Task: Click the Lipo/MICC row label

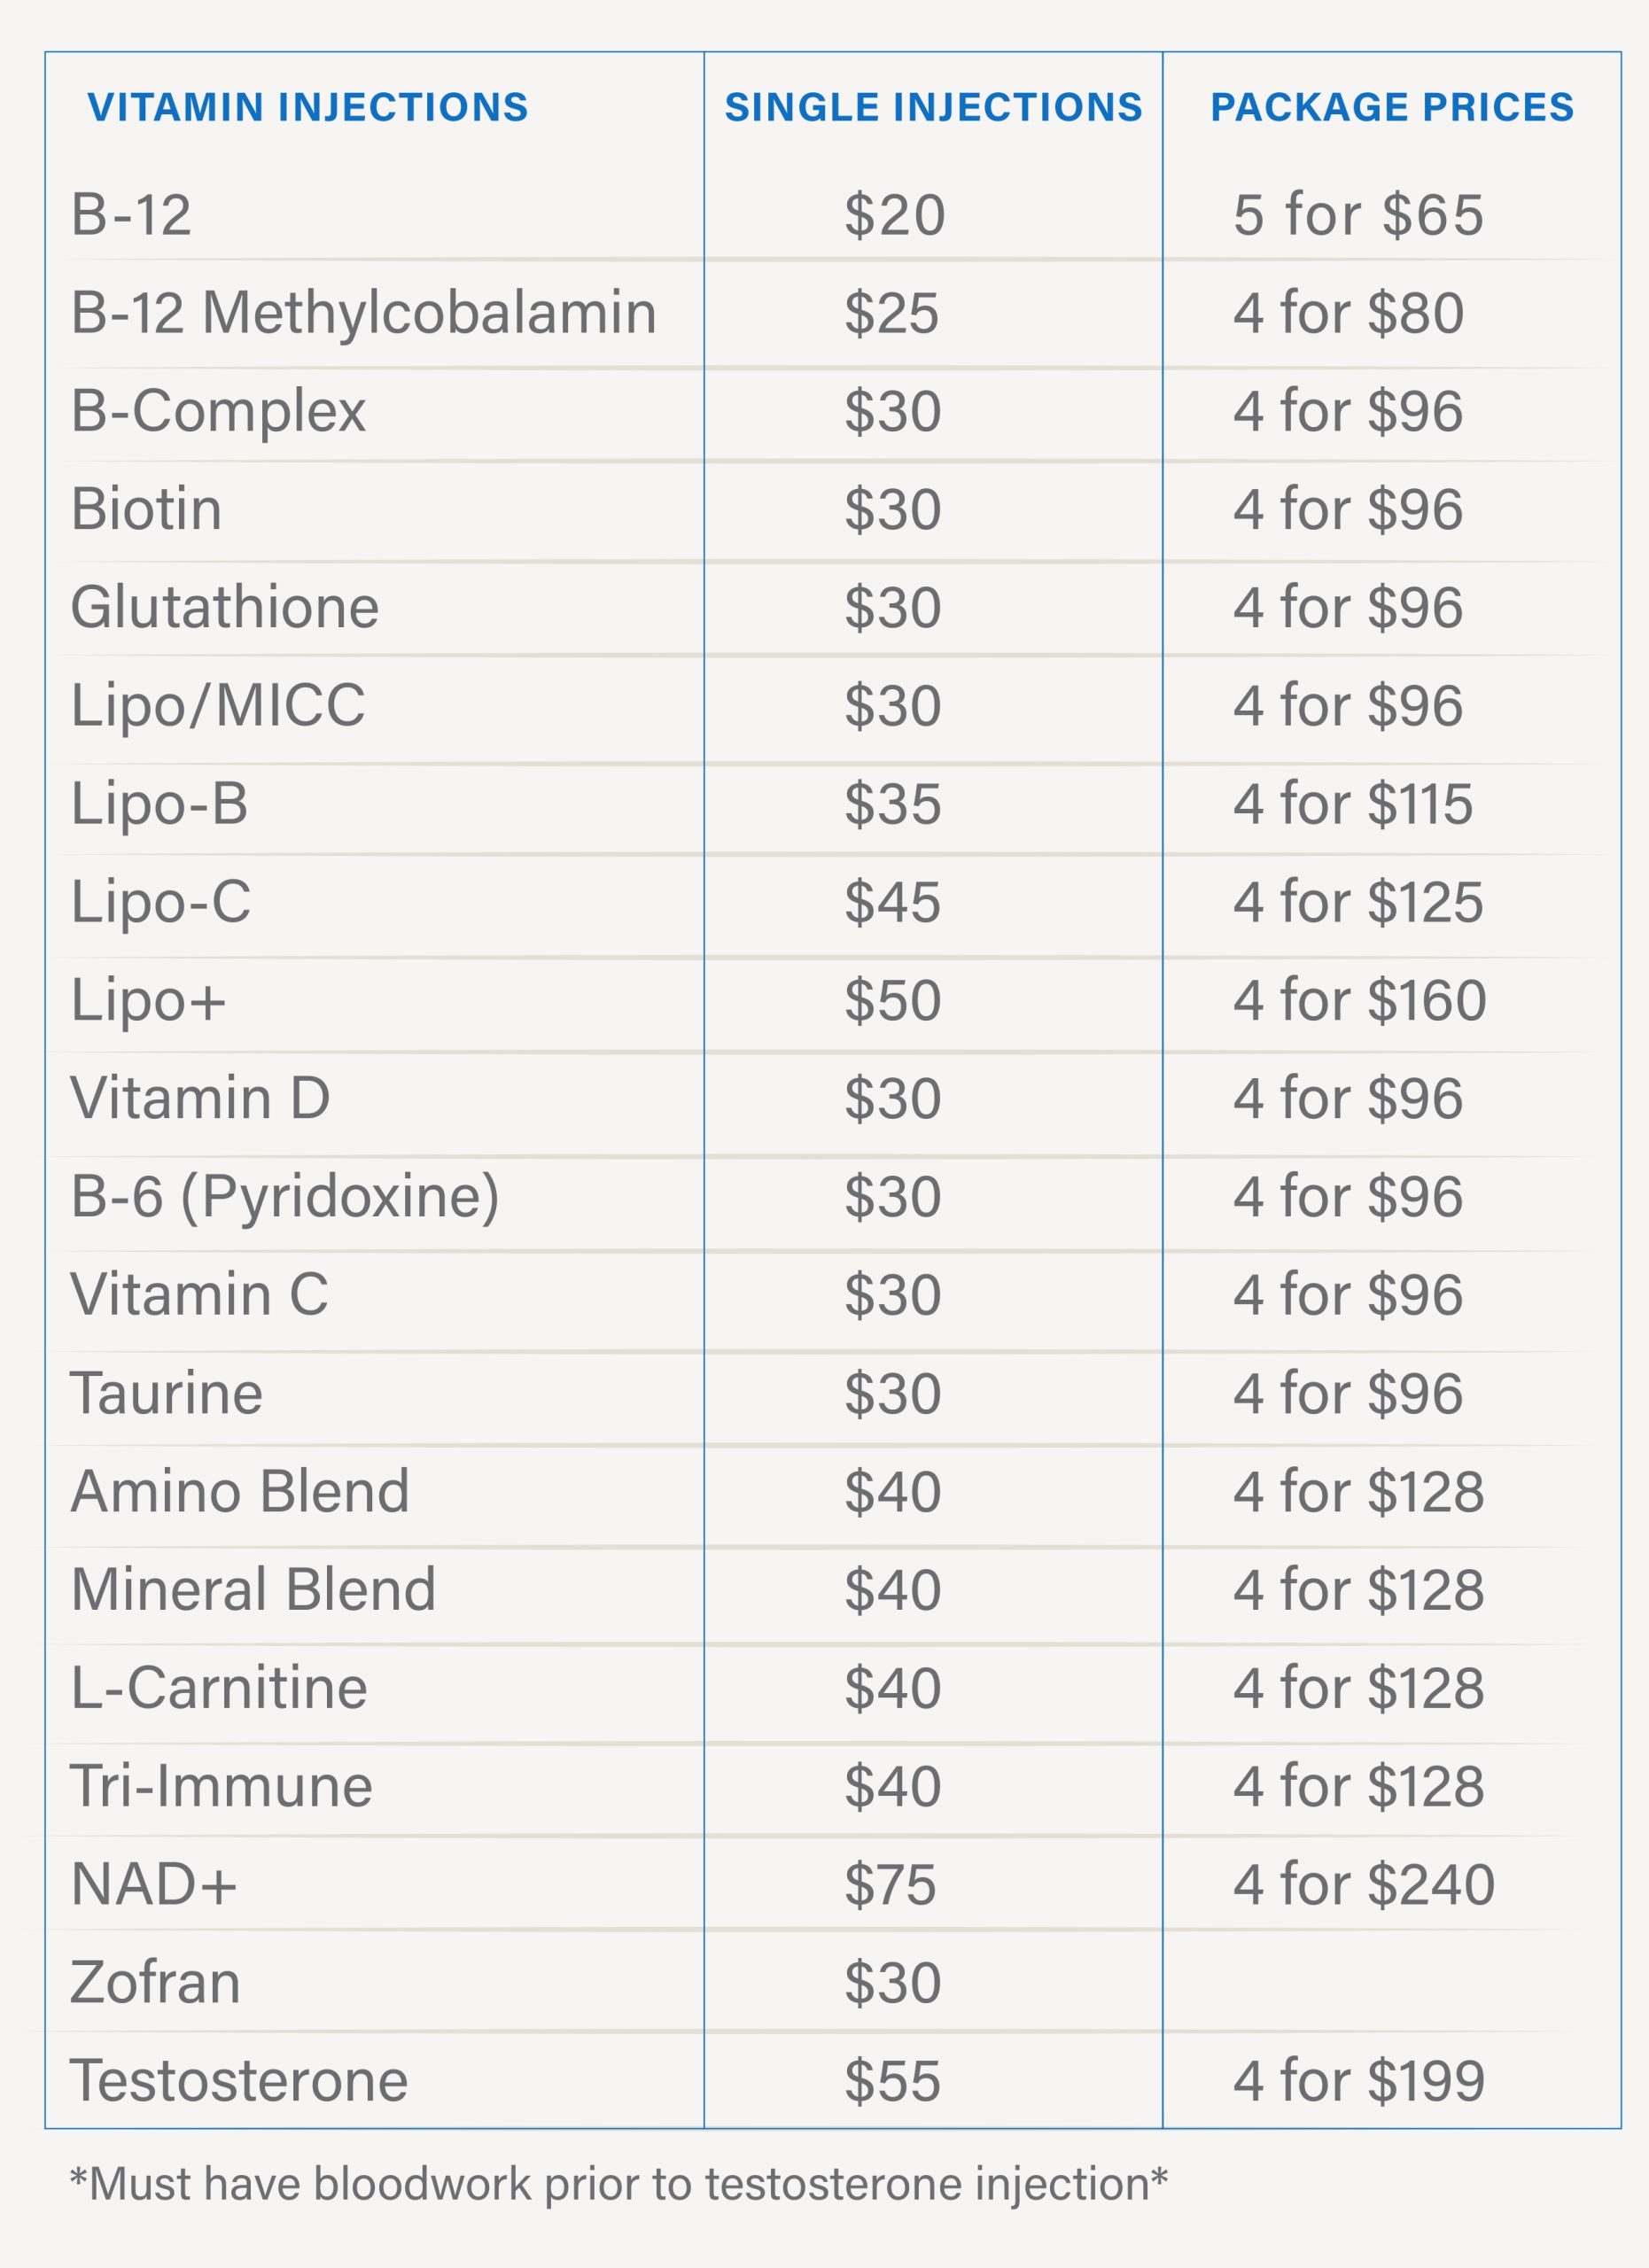Action: 218,705
